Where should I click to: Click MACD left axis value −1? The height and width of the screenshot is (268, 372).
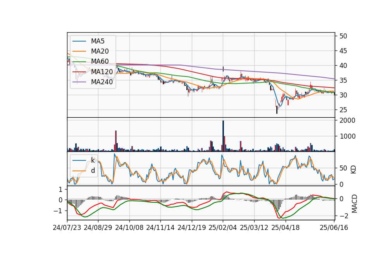point(58,211)
